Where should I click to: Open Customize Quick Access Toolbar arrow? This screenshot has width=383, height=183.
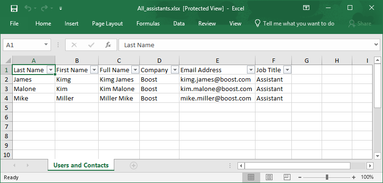(x=60, y=8)
